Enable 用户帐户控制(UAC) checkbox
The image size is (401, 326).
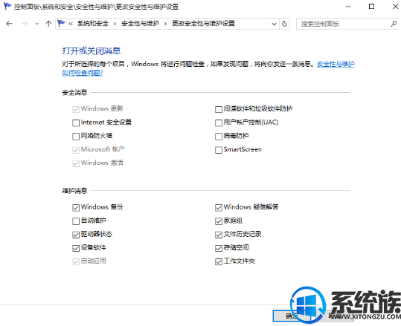219,123
